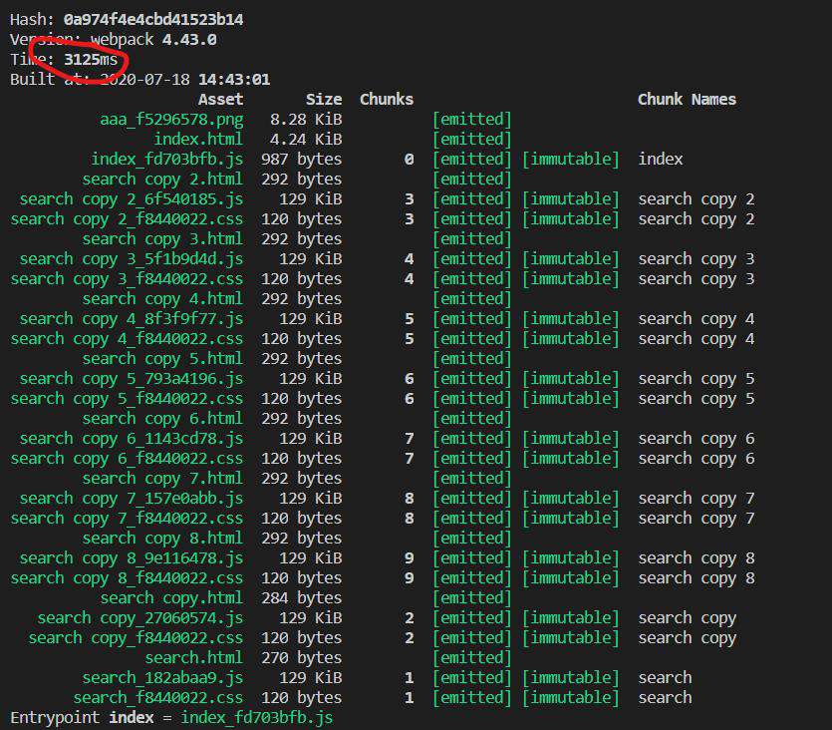
Task: Click the 270 bytes size value
Action: coord(301,658)
